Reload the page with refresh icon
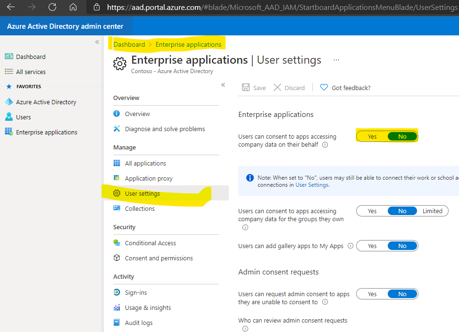This screenshot has height=332, width=459. pyautogui.click(x=52, y=7)
